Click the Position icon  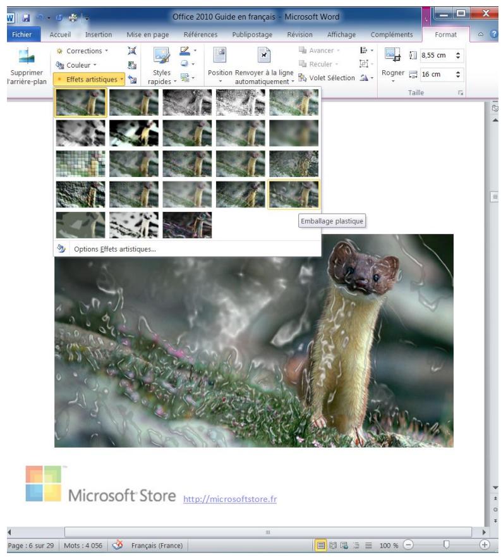click(x=220, y=56)
